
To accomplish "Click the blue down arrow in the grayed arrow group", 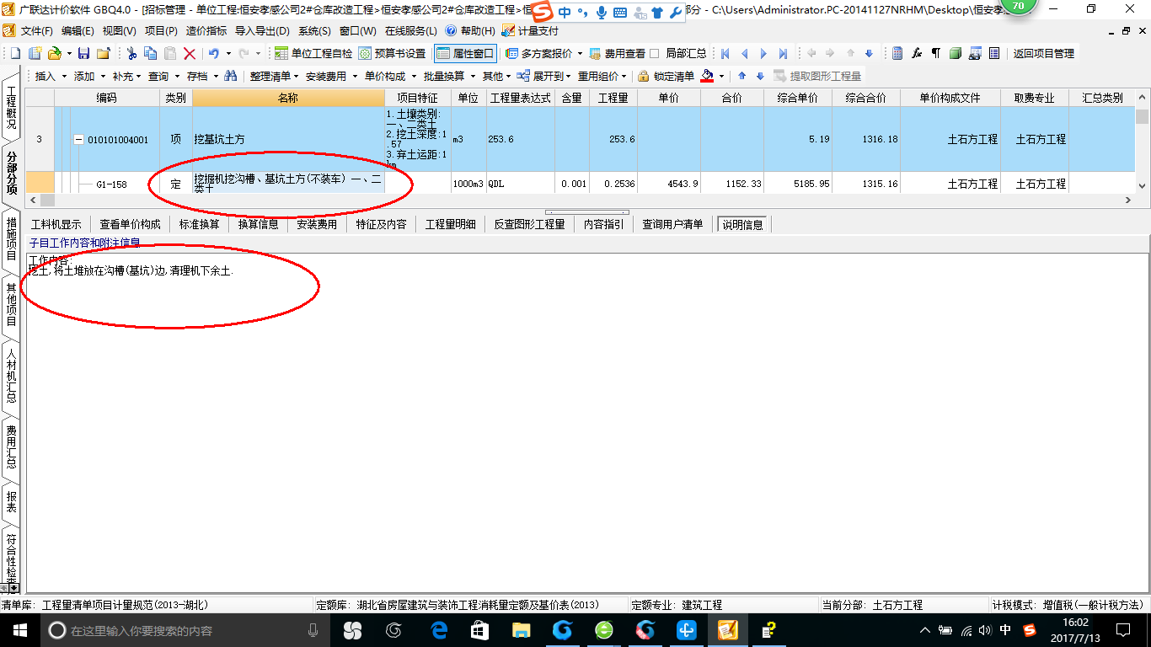I will point(869,53).
